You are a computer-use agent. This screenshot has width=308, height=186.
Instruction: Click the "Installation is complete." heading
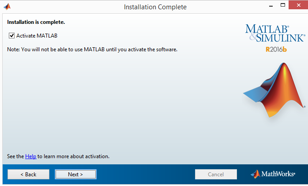[x=36, y=22]
